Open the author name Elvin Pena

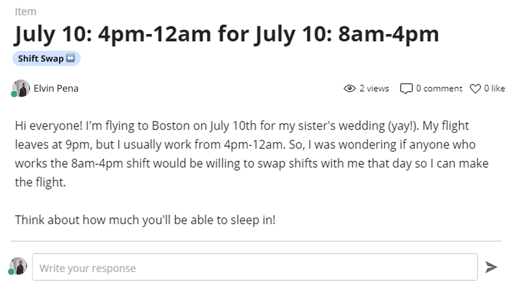pos(56,88)
